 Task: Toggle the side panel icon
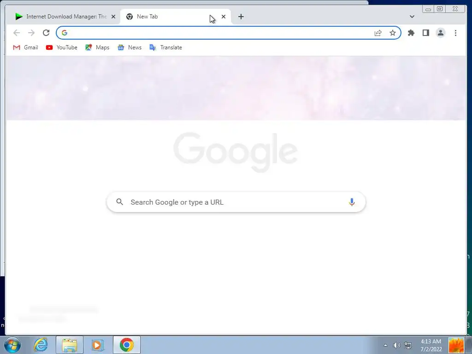tap(425, 33)
